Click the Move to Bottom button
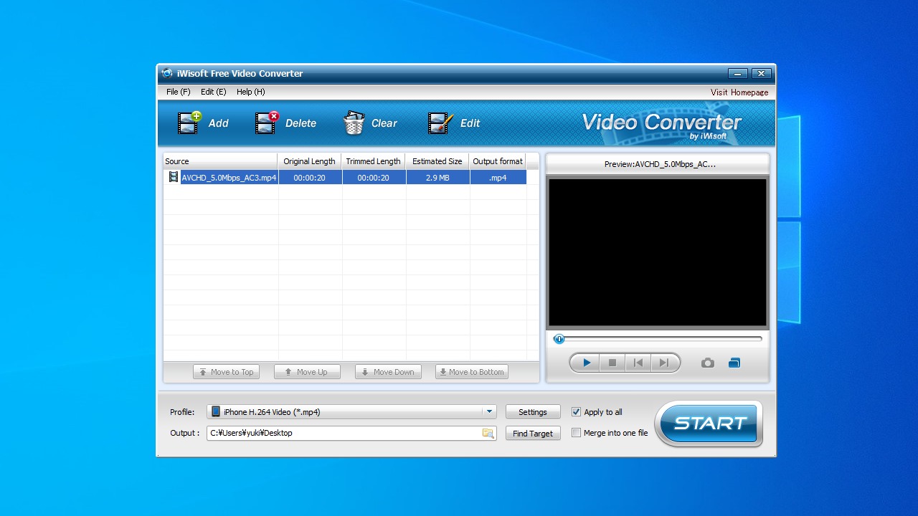 tap(472, 372)
